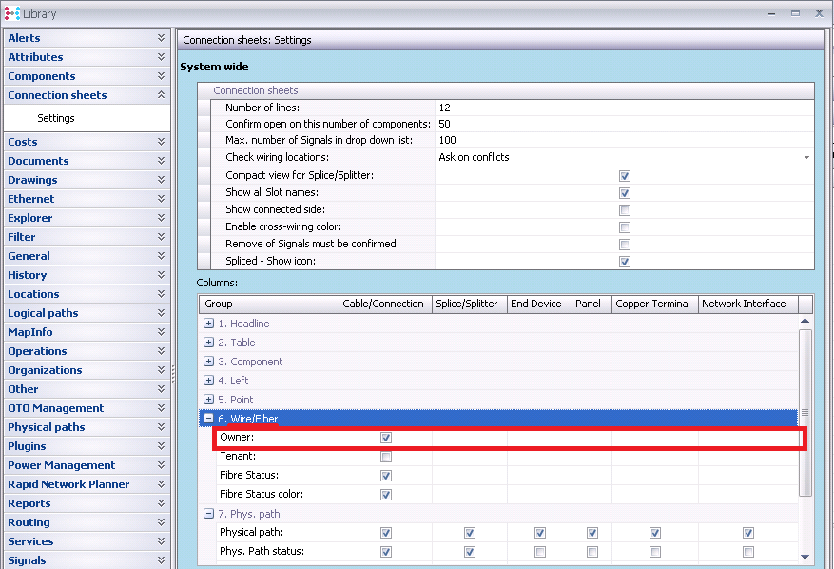The image size is (834, 569).
Task: Click the Library app icon in title bar
Action: click(11, 13)
